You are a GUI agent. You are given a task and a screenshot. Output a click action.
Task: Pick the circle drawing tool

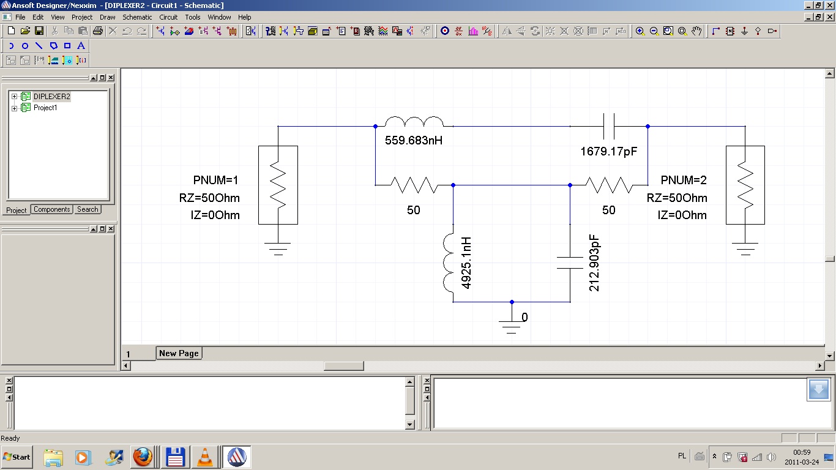click(x=25, y=46)
